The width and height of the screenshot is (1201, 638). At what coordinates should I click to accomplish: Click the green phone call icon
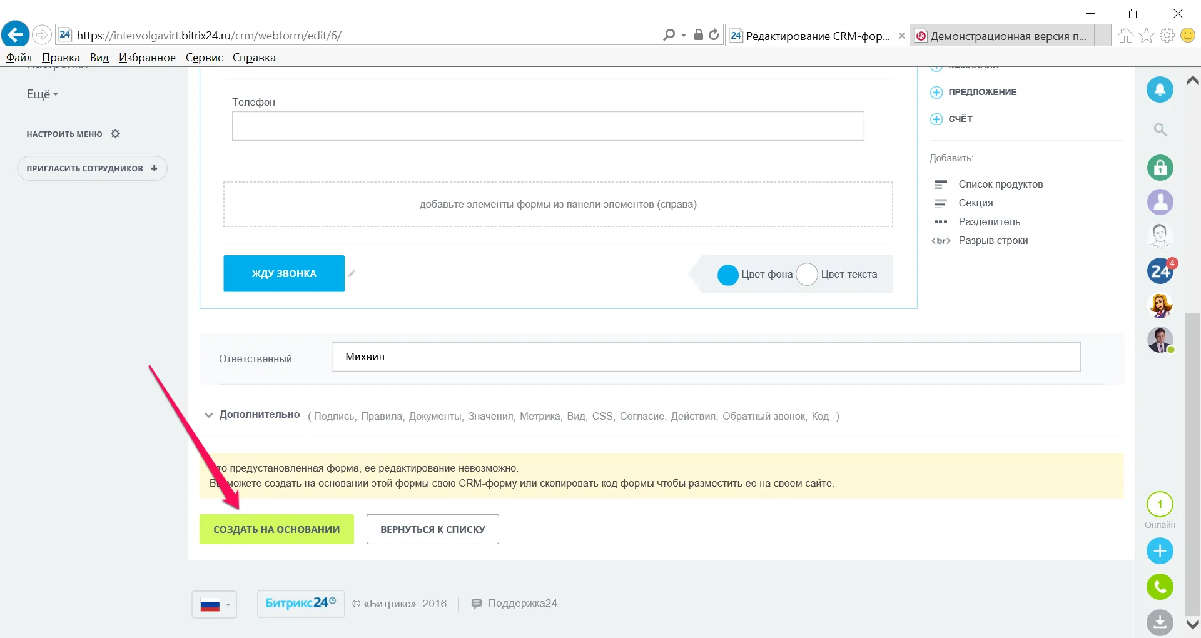pyautogui.click(x=1160, y=587)
